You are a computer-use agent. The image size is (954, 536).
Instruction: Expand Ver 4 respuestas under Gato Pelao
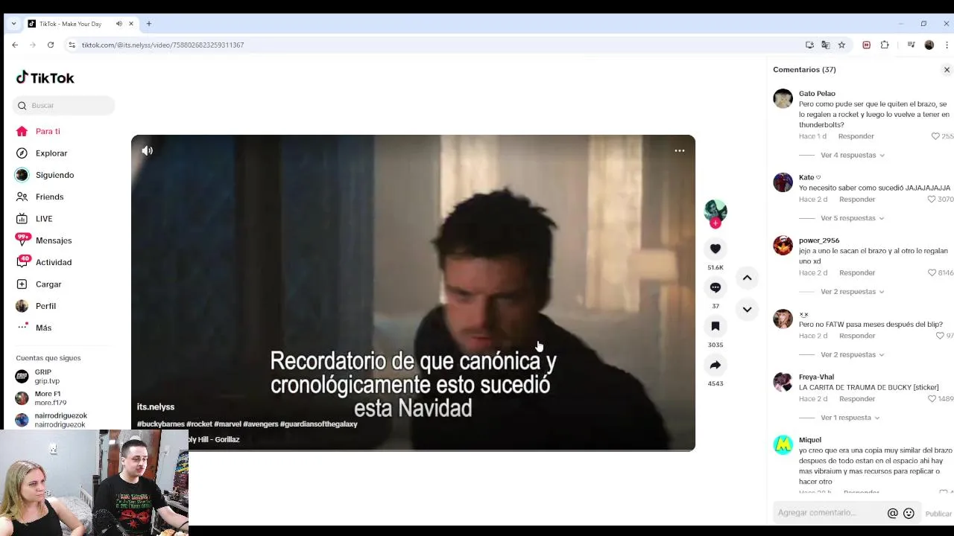852,155
